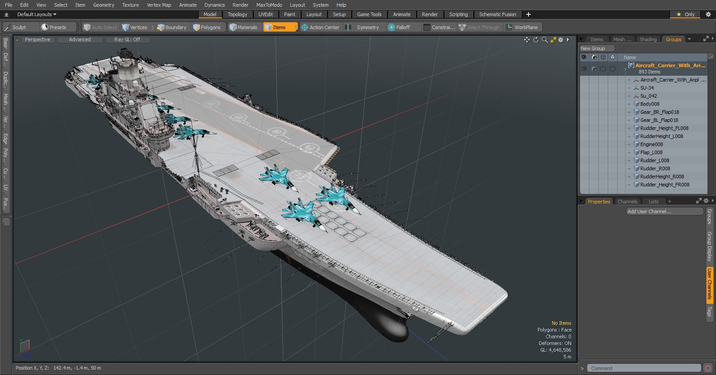
Task: Open Properties panel gear settings
Action: click(x=706, y=201)
